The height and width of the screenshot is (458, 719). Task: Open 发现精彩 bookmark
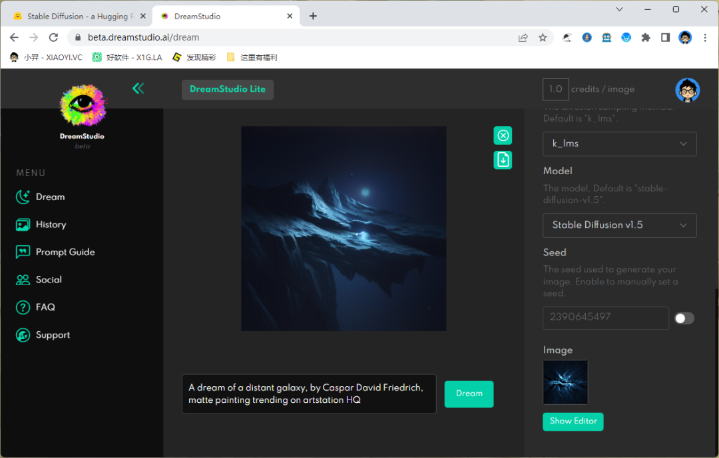pyautogui.click(x=194, y=57)
